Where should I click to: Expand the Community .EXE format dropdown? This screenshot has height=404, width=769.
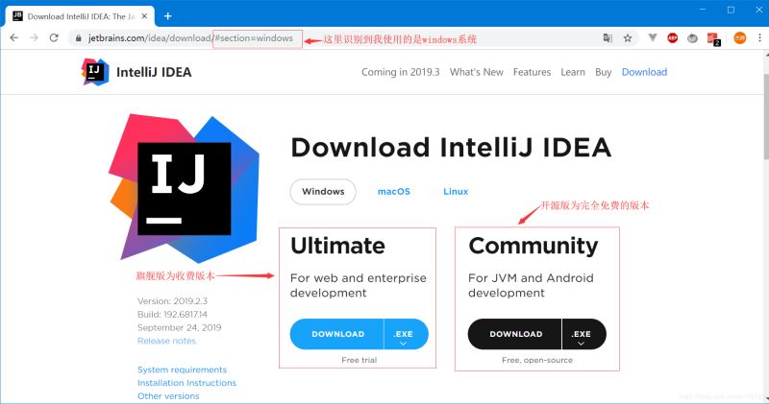click(x=583, y=334)
